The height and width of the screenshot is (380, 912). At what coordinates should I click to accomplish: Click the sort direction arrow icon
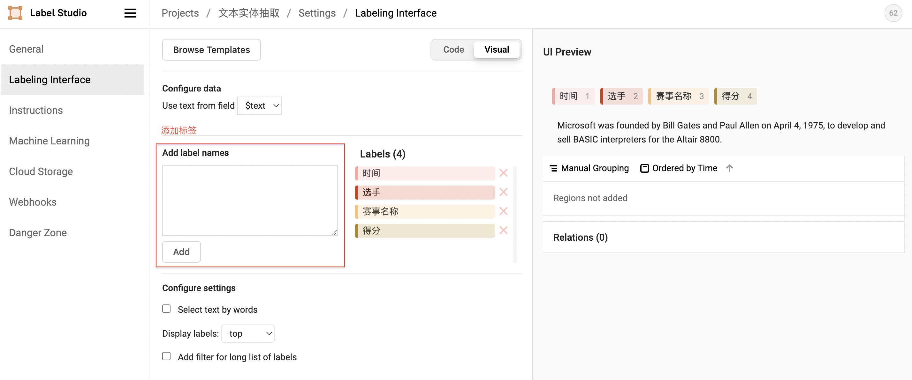point(729,168)
